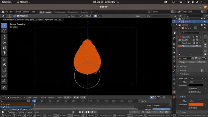Switch to 2D Full Canvas workspace tab
Image resolution: width=208 pixels, height=117 pixels.
coord(59,12)
